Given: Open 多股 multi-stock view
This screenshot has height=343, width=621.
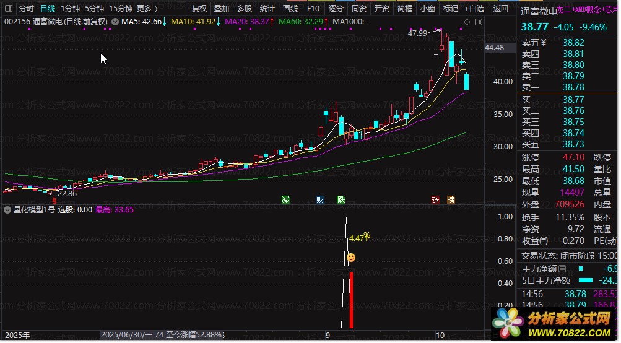Looking at the screenshot, I should [245, 8].
